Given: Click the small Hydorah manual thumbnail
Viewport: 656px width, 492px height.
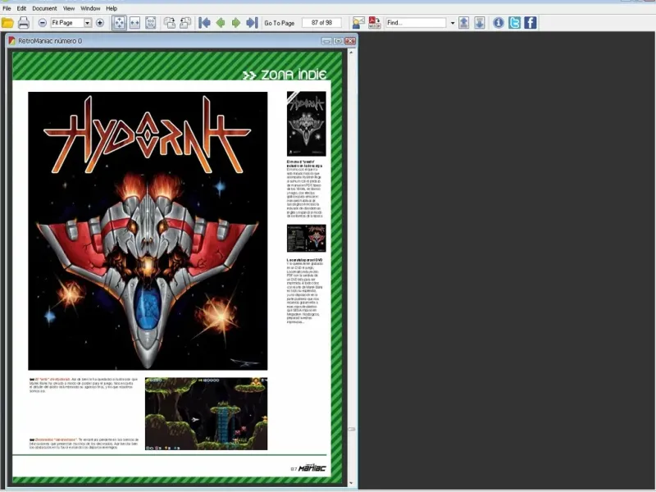Looking at the screenshot, I should [306, 124].
